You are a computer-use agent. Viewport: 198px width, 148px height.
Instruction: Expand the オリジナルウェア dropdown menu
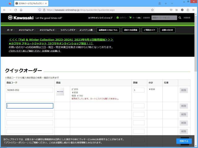[x=27, y=30]
